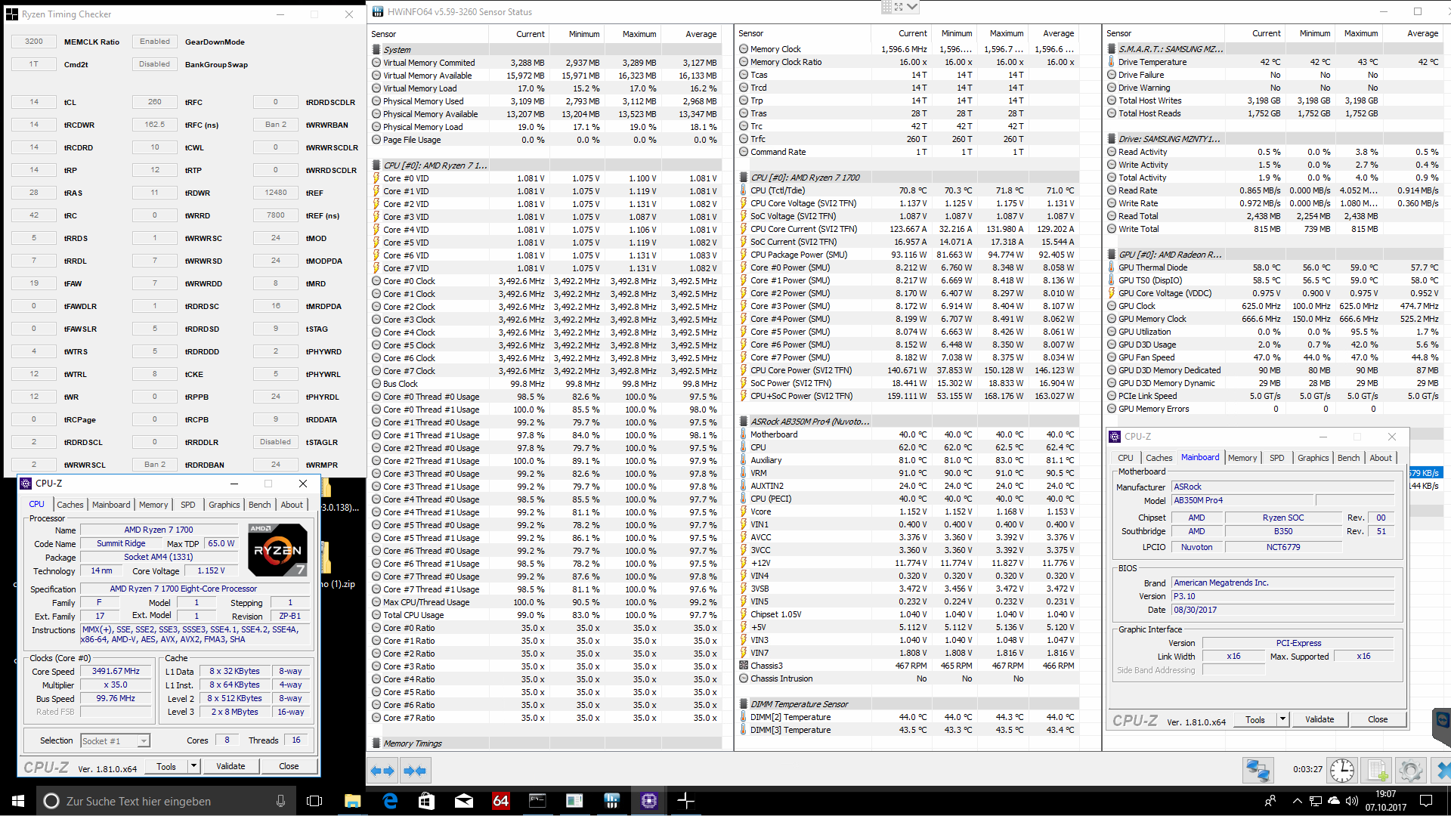Click the CPU-Z purple chip taskbar icon
Screen dimensions: 1451x816
[648, 801]
